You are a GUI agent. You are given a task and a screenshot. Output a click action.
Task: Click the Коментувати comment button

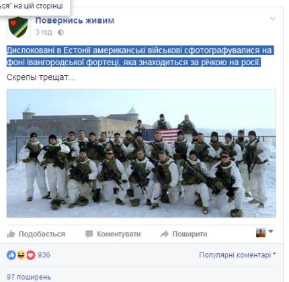tap(113, 234)
